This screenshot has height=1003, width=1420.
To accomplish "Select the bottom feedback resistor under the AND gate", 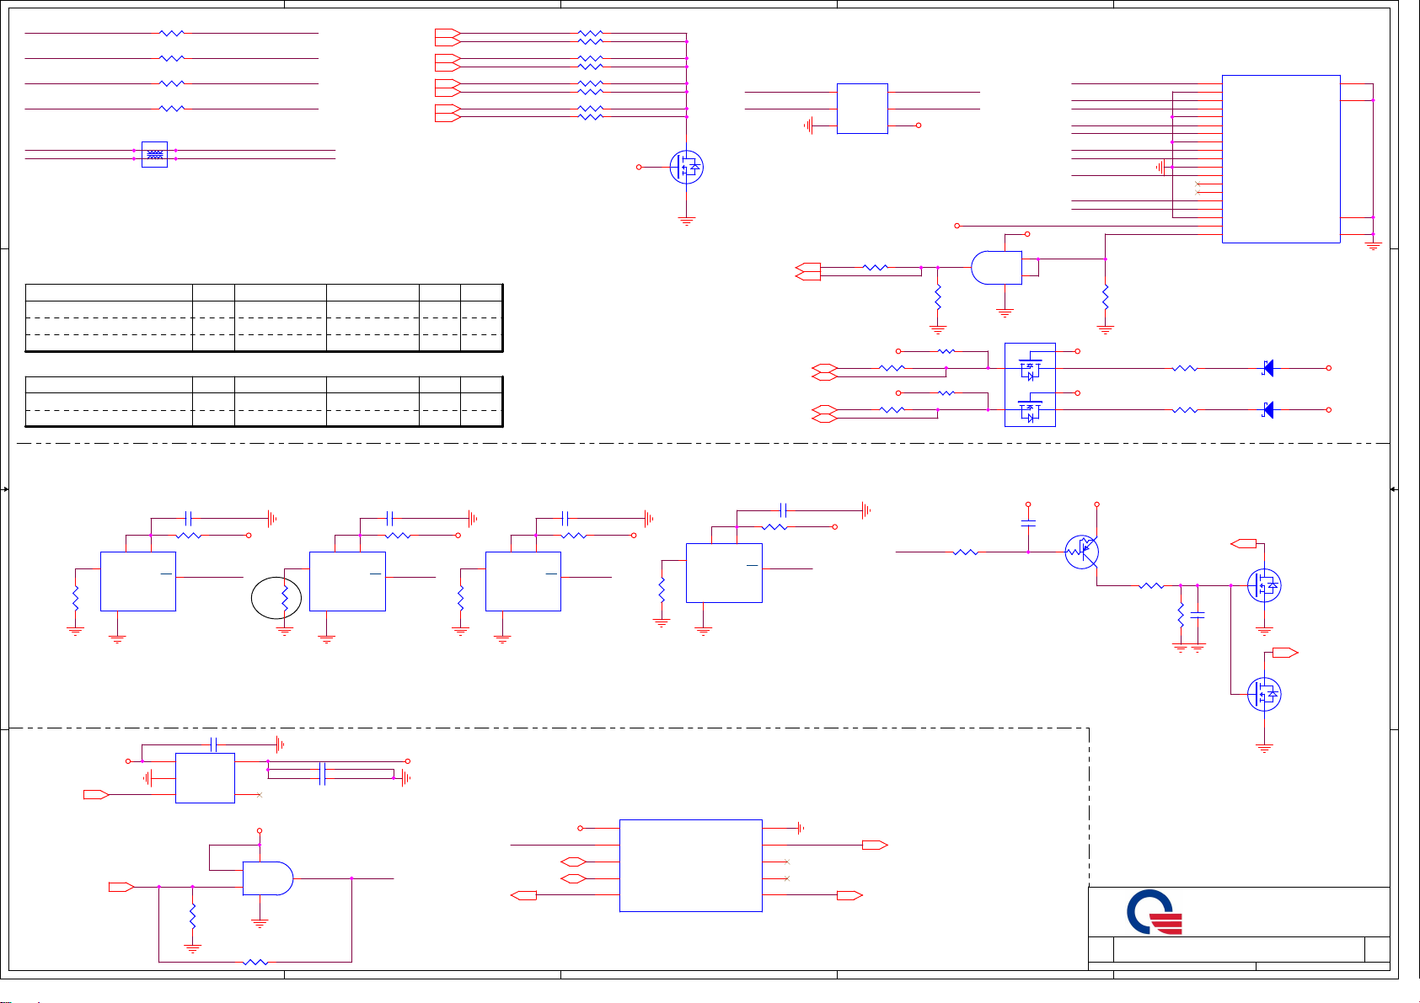I will tap(255, 962).
